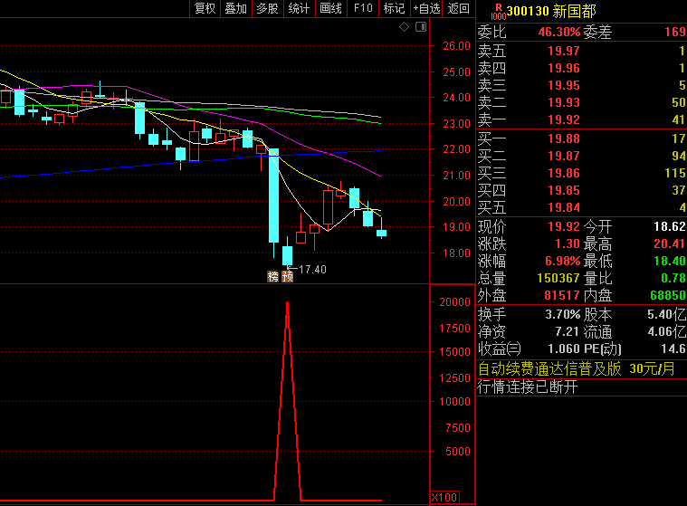Select 卖四 price 19.96
The width and height of the screenshot is (687, 506).
(564, 69)
